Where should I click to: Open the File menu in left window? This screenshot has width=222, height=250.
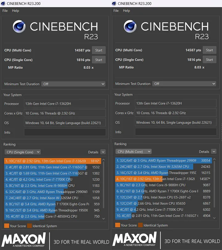point(5,11)
